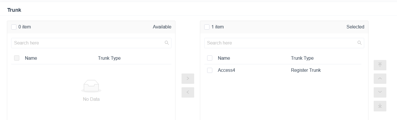Move selected trunk down one position
The width and height of the screenshot is (397, 120).
click(380, 92)
